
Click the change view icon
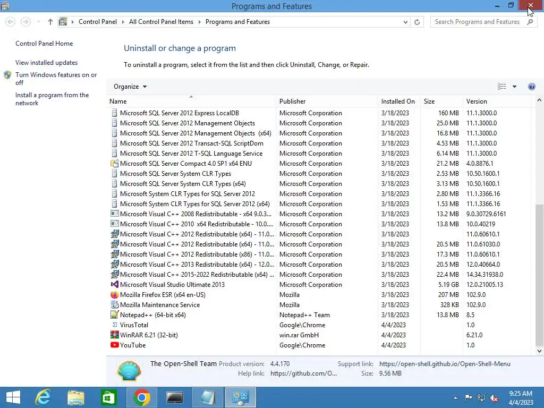501,87
